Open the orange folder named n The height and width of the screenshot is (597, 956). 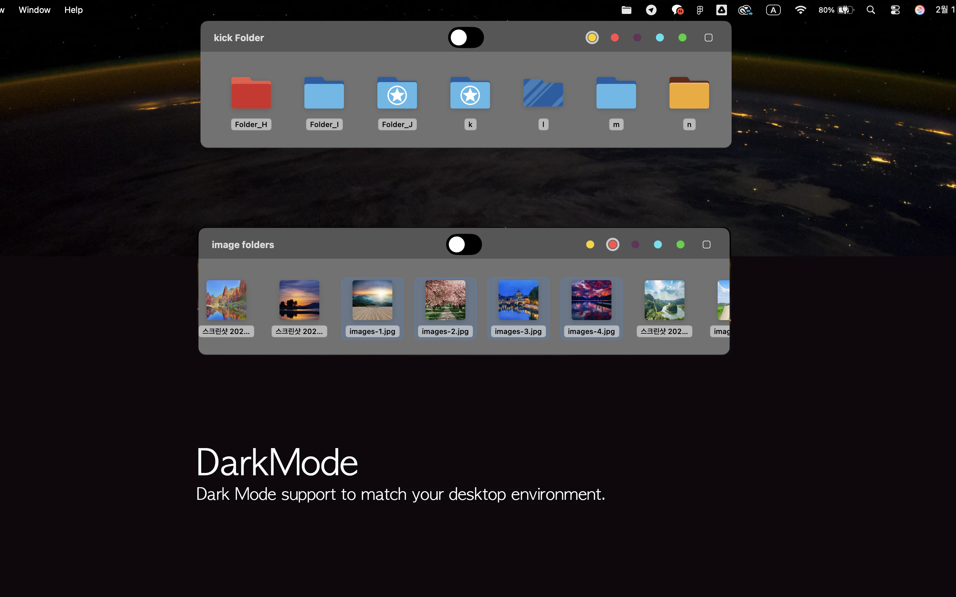tap(689, 93)
